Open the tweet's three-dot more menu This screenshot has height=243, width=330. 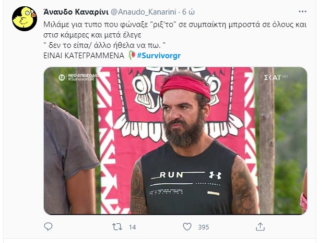[302, 12]
